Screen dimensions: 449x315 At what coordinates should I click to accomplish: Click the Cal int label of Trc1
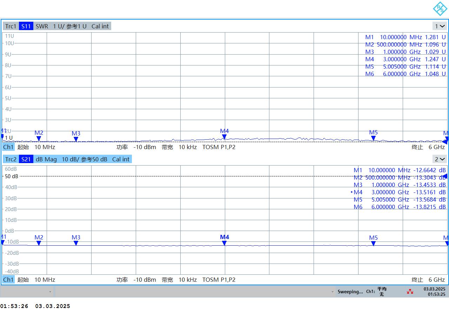click(x=100, y=26)
